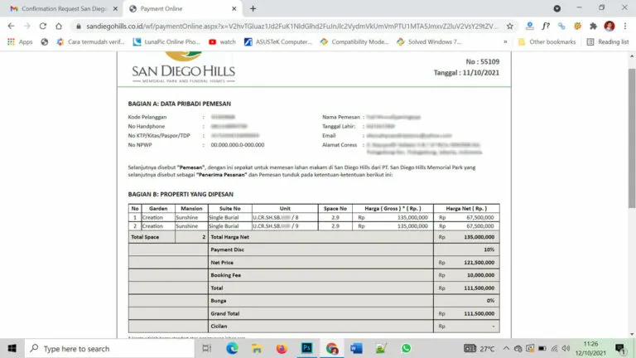Open WhatsApp from the taskbar

[x=406, y=349]
